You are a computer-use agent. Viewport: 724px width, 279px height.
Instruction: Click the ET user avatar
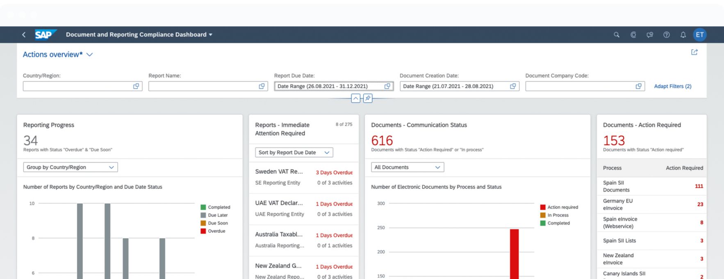tap(699, 35)
